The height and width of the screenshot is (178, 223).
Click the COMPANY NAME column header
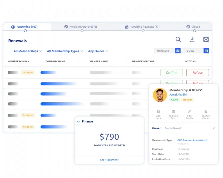tap(55, 61)
